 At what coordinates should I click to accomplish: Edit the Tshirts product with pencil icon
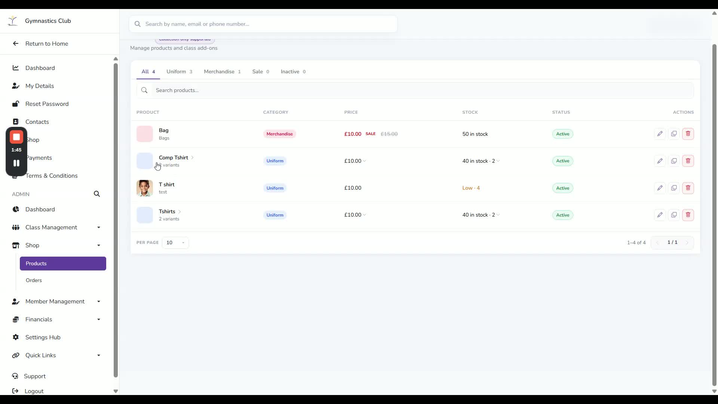[660, 215]
